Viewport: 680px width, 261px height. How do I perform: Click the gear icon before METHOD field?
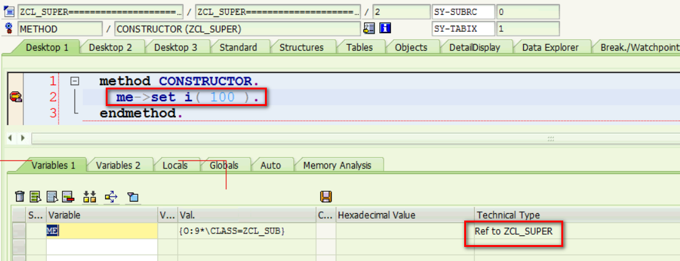[x=9, y=29]
